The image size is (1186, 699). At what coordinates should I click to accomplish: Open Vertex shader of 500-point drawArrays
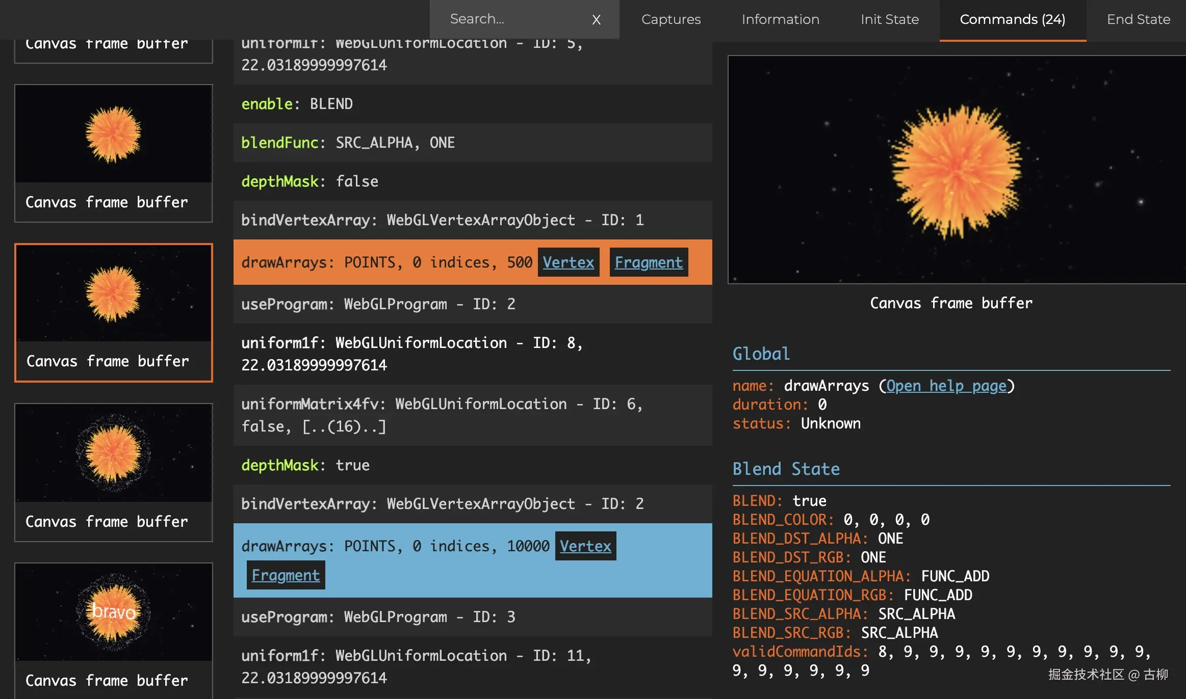pos(568,262)
